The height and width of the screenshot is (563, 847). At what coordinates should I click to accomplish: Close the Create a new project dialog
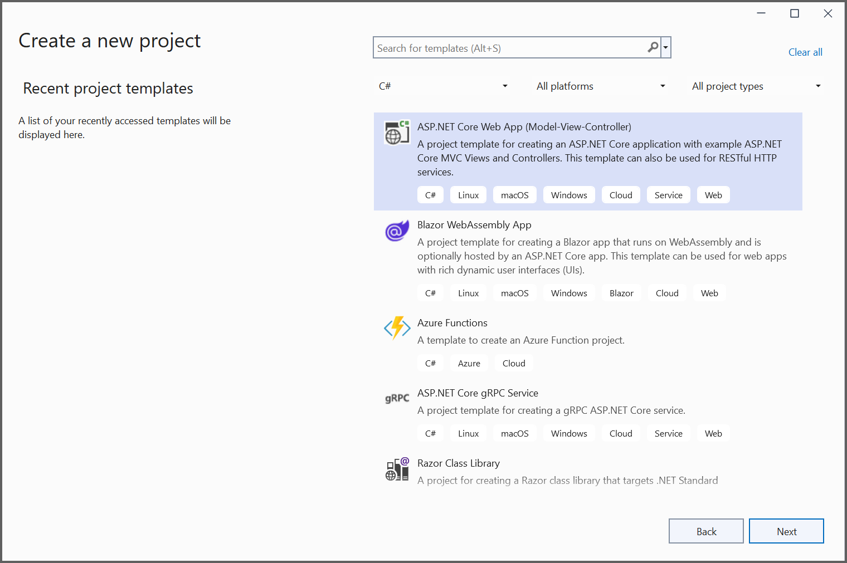point(827,14)
